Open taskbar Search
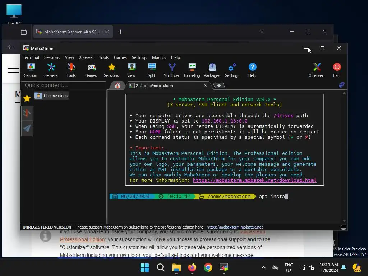 tap(161, 267)
